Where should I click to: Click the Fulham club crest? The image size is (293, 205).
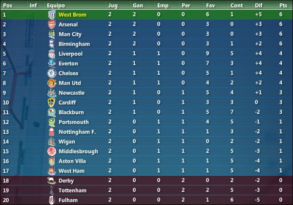tap(52, 200)
